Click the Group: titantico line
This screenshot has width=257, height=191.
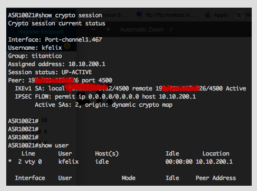tap(35, 56)
